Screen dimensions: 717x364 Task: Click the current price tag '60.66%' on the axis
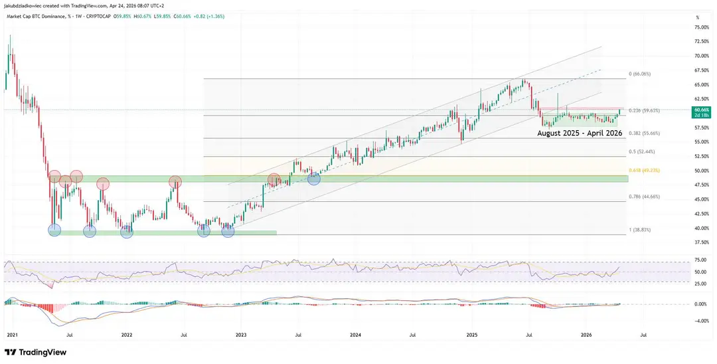[702, 110]
